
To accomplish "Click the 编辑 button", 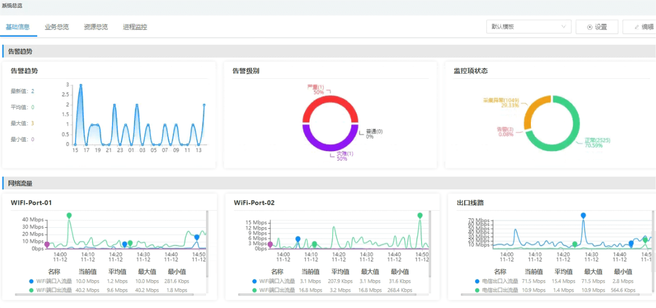I will 645,26.
